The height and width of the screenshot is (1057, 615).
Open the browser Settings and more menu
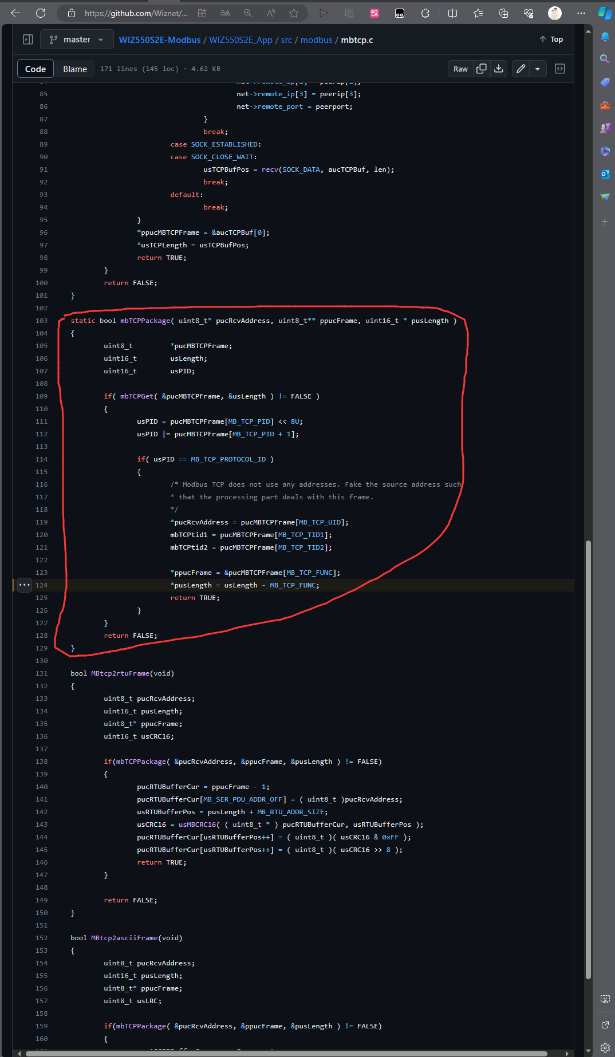pyautogui.click(x=581, y=13)
